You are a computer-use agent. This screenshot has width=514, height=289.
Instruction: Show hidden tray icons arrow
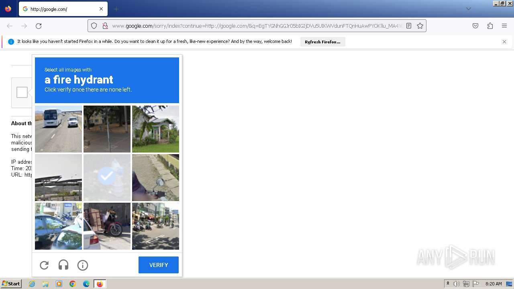pos(448,284)
